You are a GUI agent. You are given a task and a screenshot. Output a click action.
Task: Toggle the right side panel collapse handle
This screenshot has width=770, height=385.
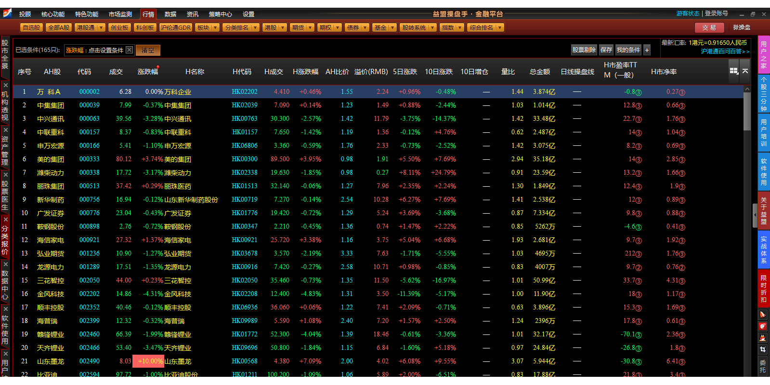755,216
